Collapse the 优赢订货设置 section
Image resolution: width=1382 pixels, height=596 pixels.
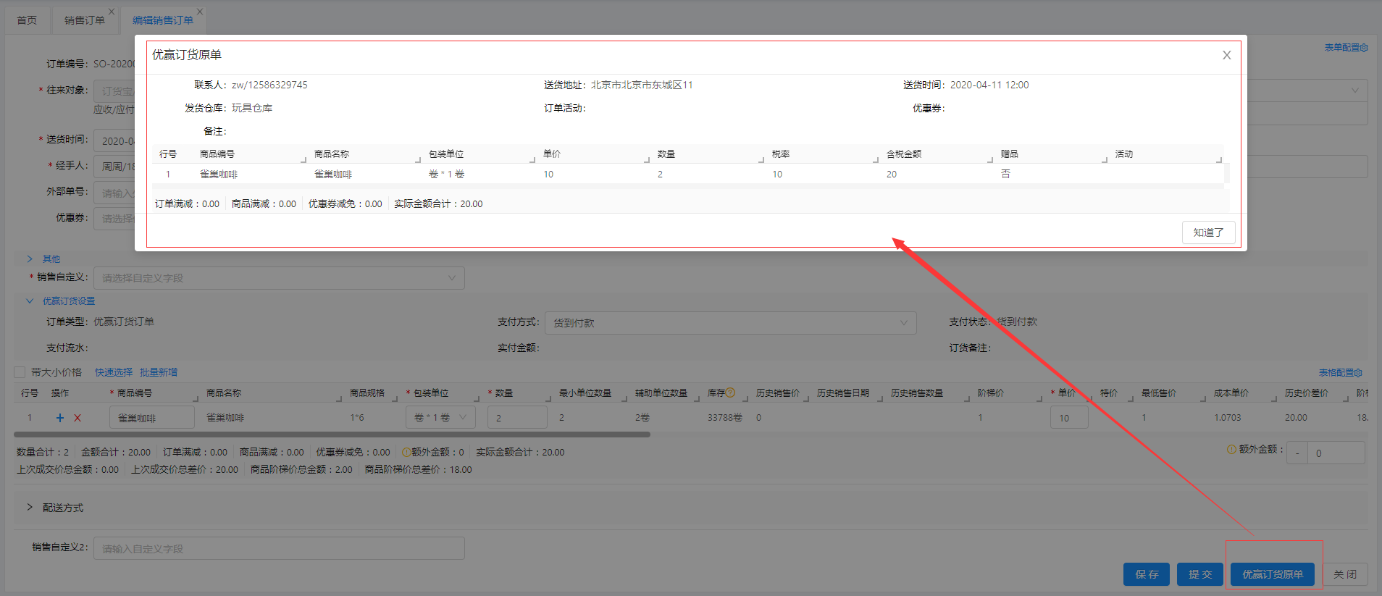30,301
